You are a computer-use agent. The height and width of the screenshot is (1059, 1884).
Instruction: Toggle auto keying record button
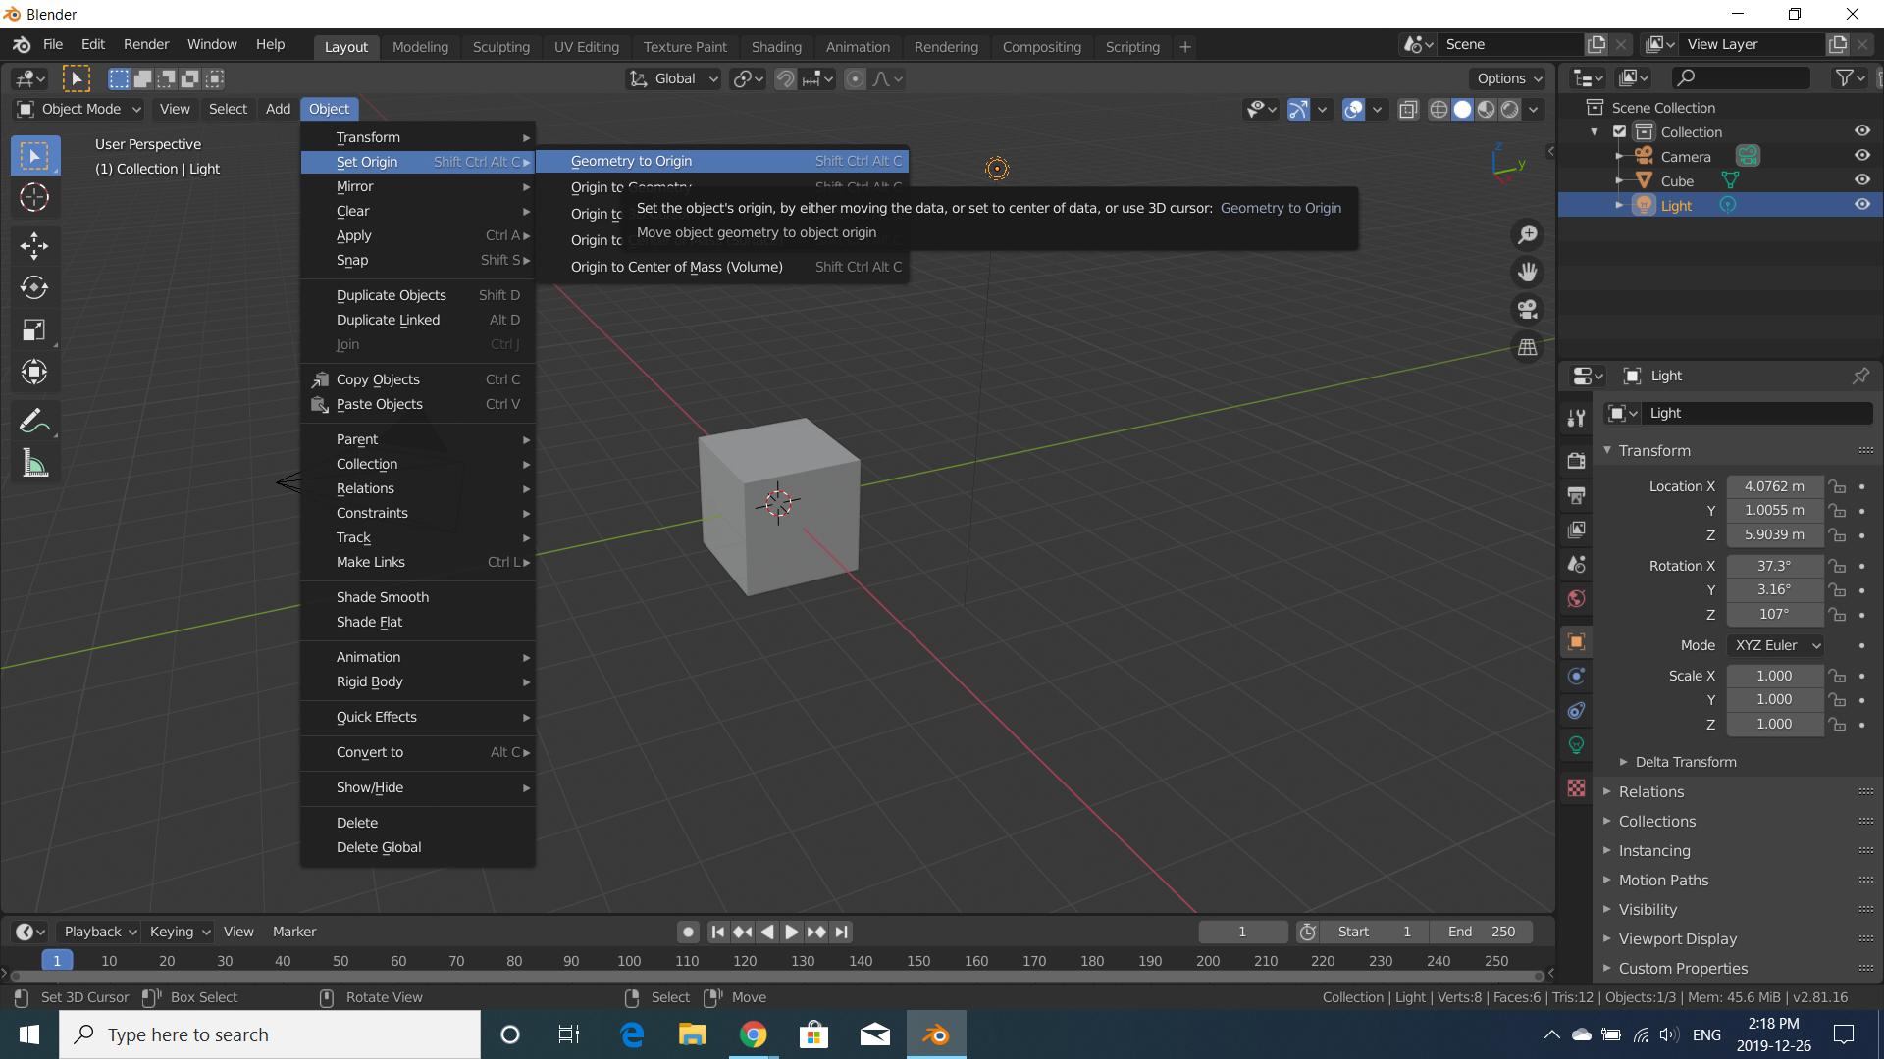click(x=688, y=932)
